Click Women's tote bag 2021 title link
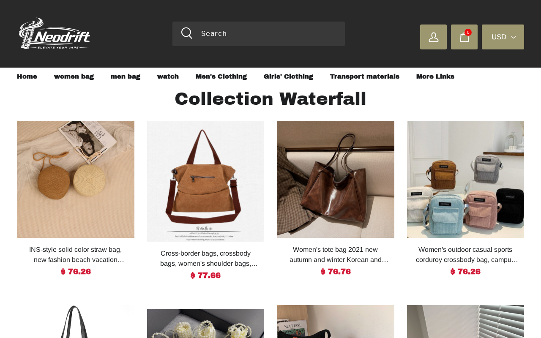 point(336,255)
